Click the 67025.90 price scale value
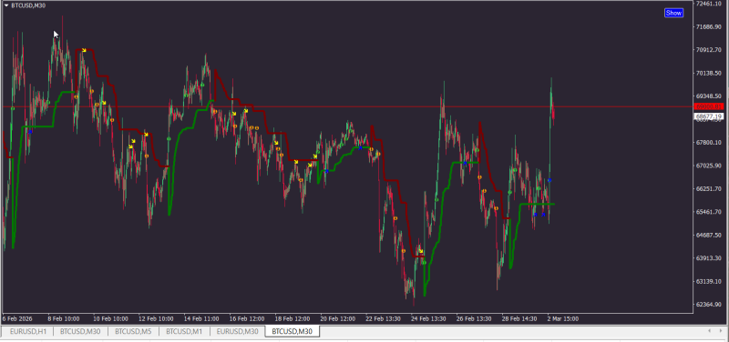729x342 pixels. coord(709,166)
